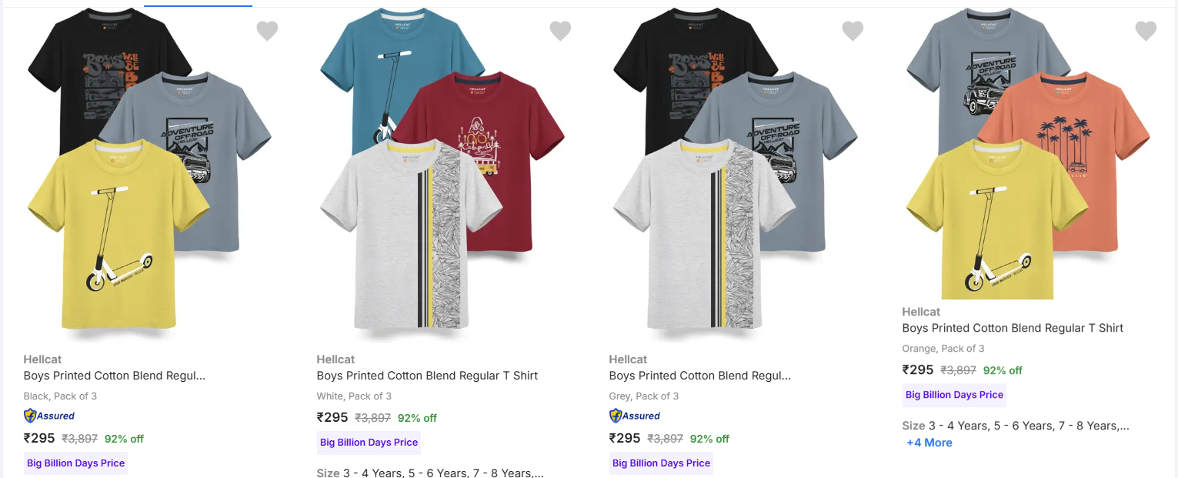Open Orange pack t-shirt product image
This screenshot has height=478, width=1178.
click(x=1023, y=154)
